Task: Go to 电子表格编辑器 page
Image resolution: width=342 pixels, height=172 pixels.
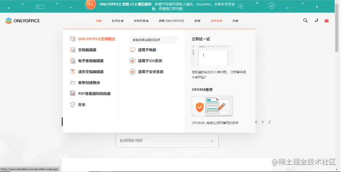Action: [x=91, y=61]
